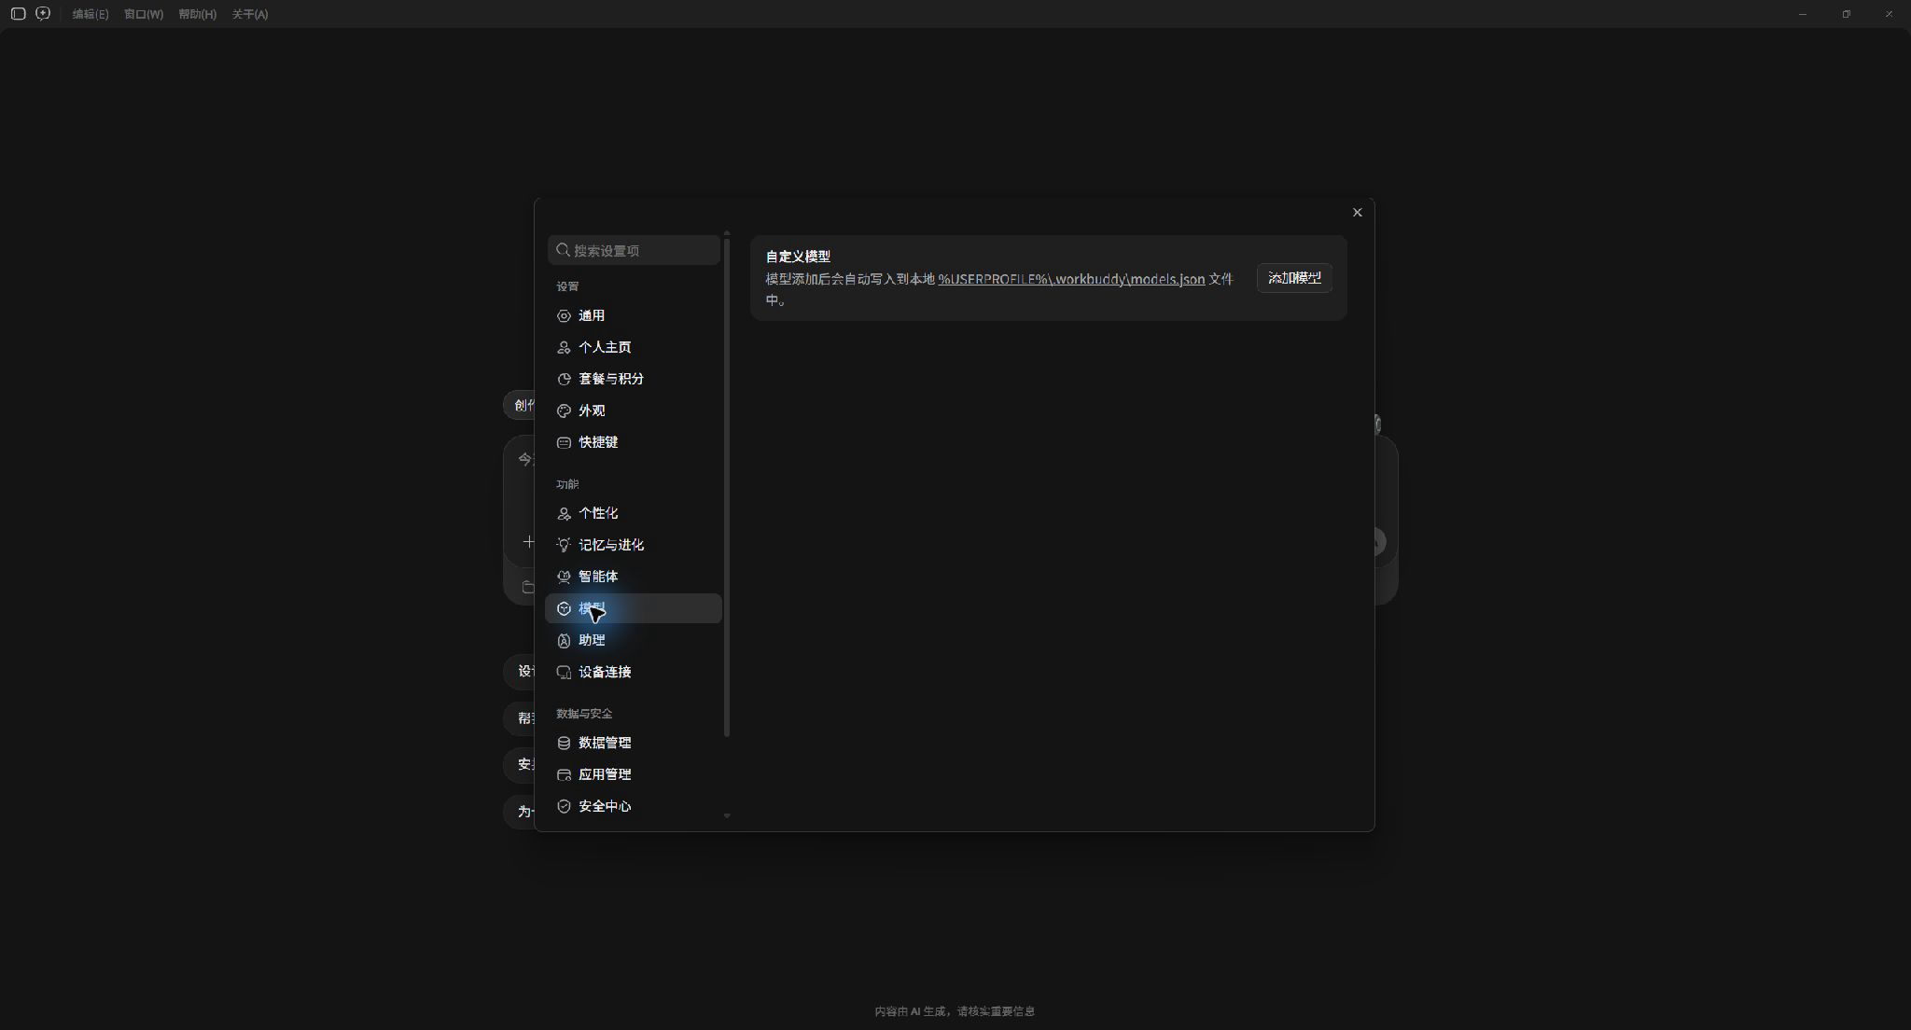Select 模型 cube icon
The height and width of the screenshot is (1030, 1911).
[564, 608]
